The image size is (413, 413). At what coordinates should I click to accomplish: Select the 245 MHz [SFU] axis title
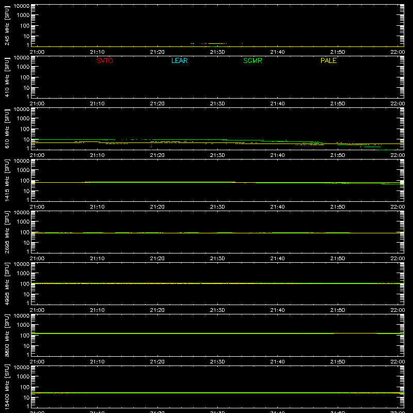pyautogui.click(x=7, y=25)
